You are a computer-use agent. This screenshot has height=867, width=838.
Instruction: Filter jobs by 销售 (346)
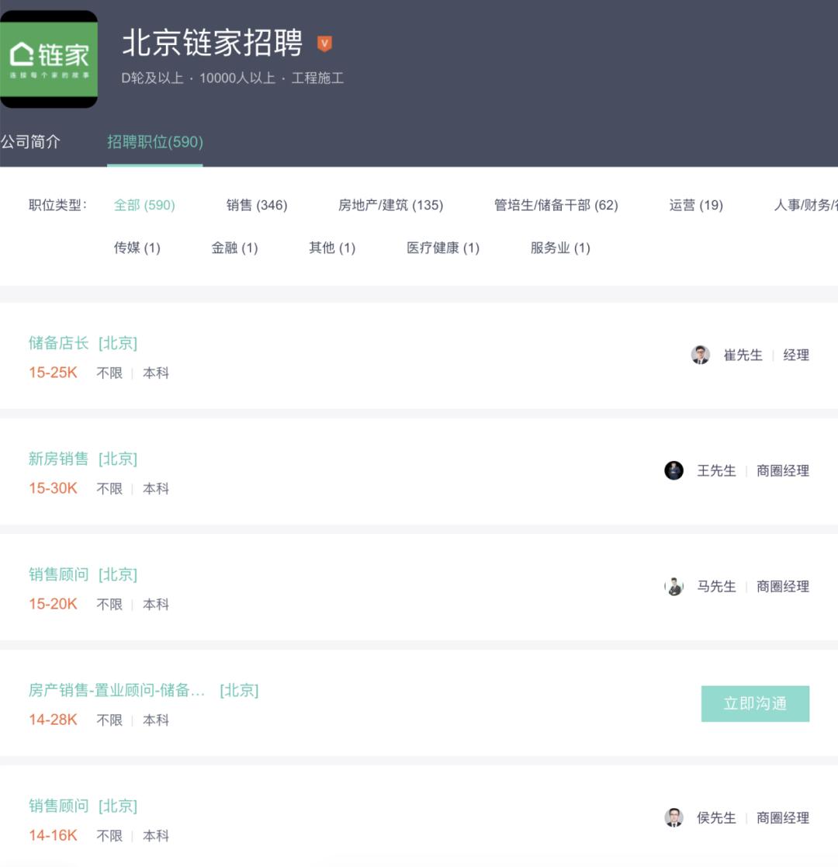(x=256, y=206)
